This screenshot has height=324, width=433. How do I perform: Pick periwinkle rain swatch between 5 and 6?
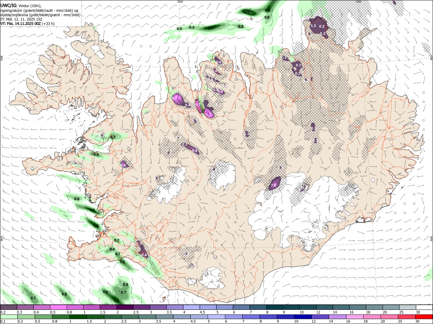(216, 317)
